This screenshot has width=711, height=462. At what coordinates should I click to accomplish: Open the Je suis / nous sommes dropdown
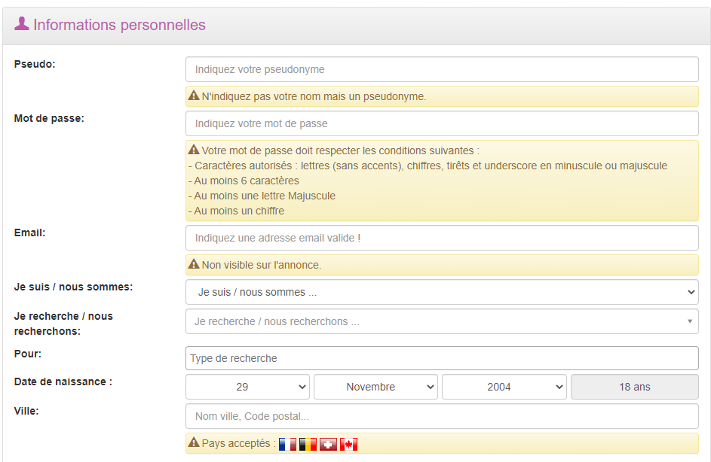442,292
